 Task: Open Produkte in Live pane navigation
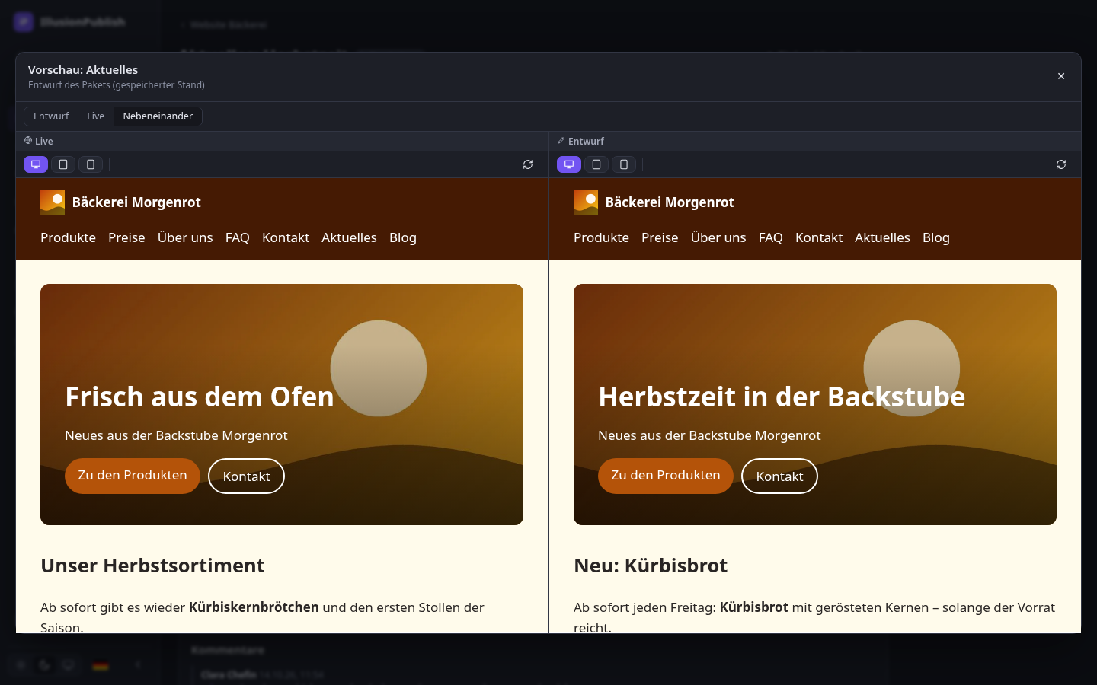(x=68, y=237)
